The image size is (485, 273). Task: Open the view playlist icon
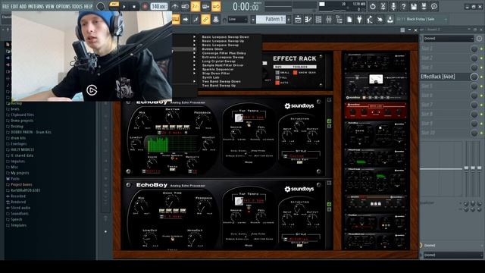[298, 20]
